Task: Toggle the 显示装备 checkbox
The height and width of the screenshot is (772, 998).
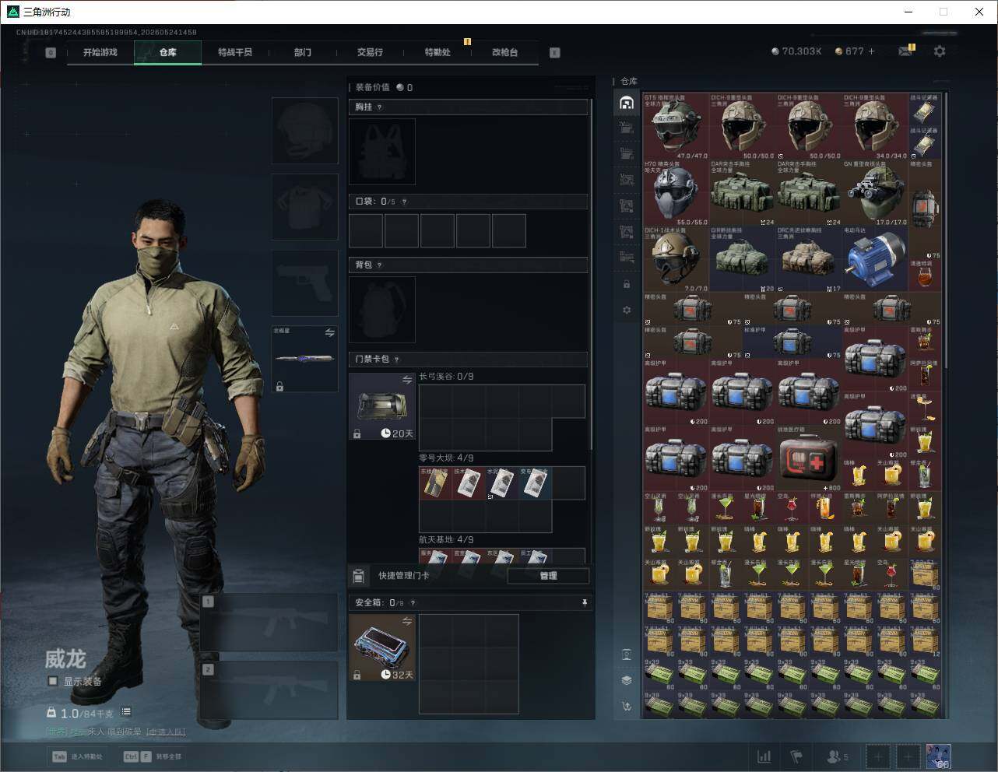Action: [53, 681]
